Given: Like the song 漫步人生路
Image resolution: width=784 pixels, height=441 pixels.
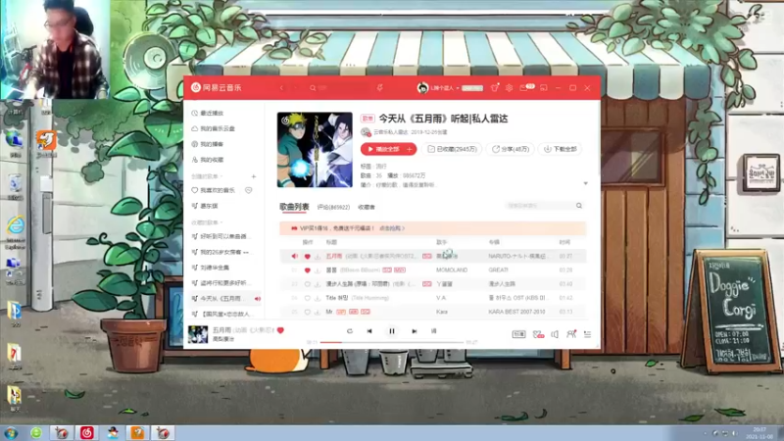Looking at the screenshot, I should click(307, 284).
